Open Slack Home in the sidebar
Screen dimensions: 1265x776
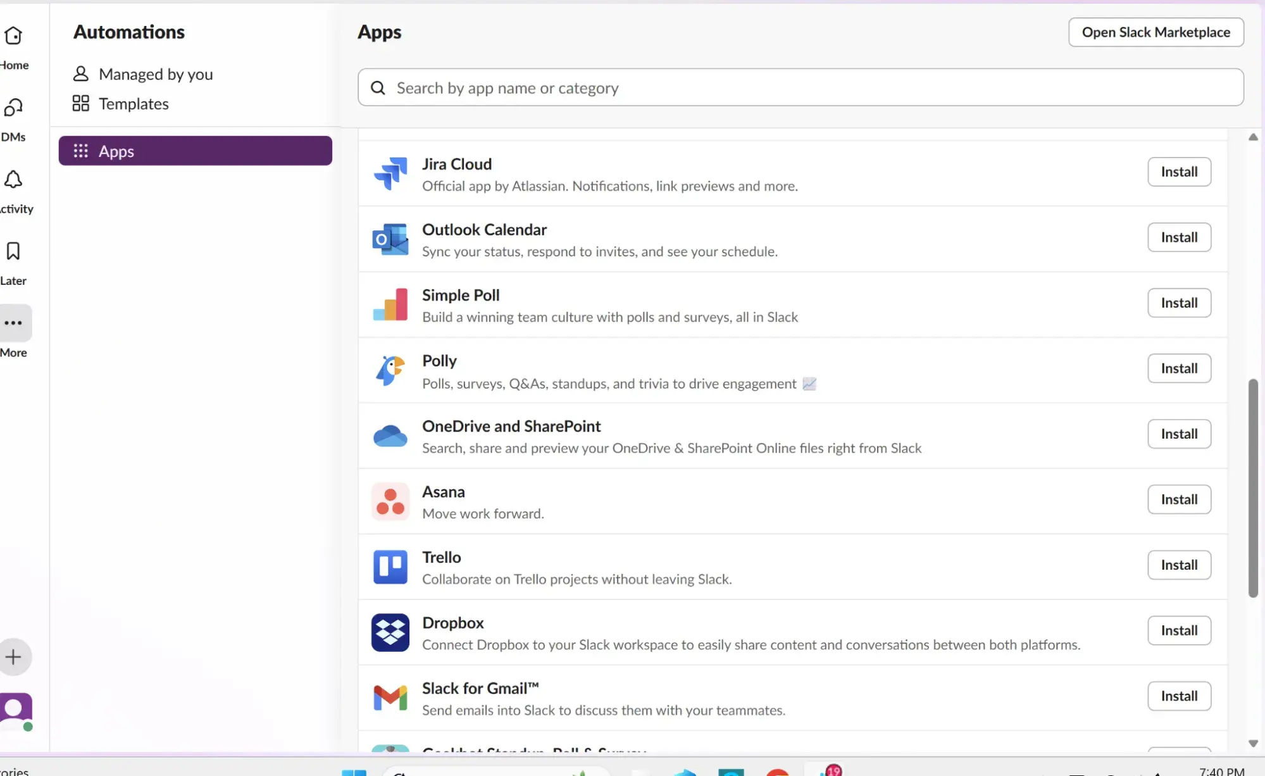click(x=13, y=36)
